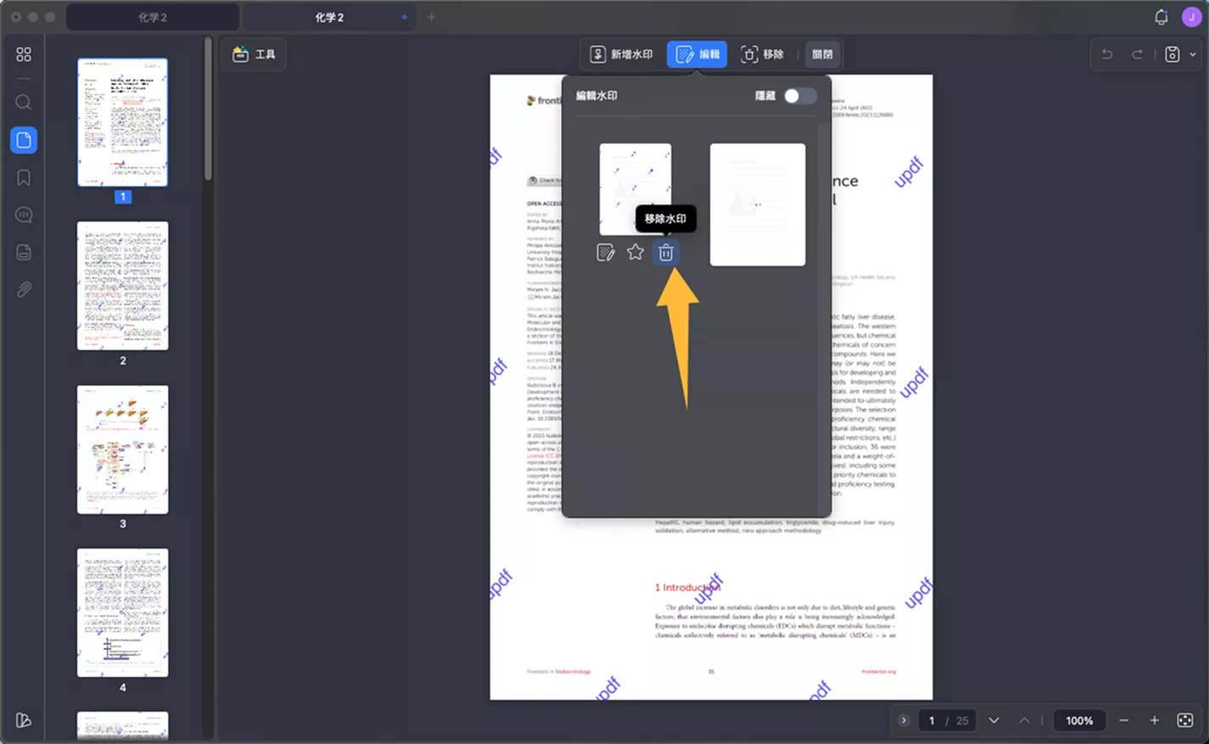The width and height of the screenshot is (1209, 744).
Task: Select the second watermark template thumbnail
Action: click(x=758, y=205)
